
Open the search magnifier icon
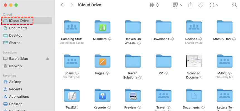234,5
